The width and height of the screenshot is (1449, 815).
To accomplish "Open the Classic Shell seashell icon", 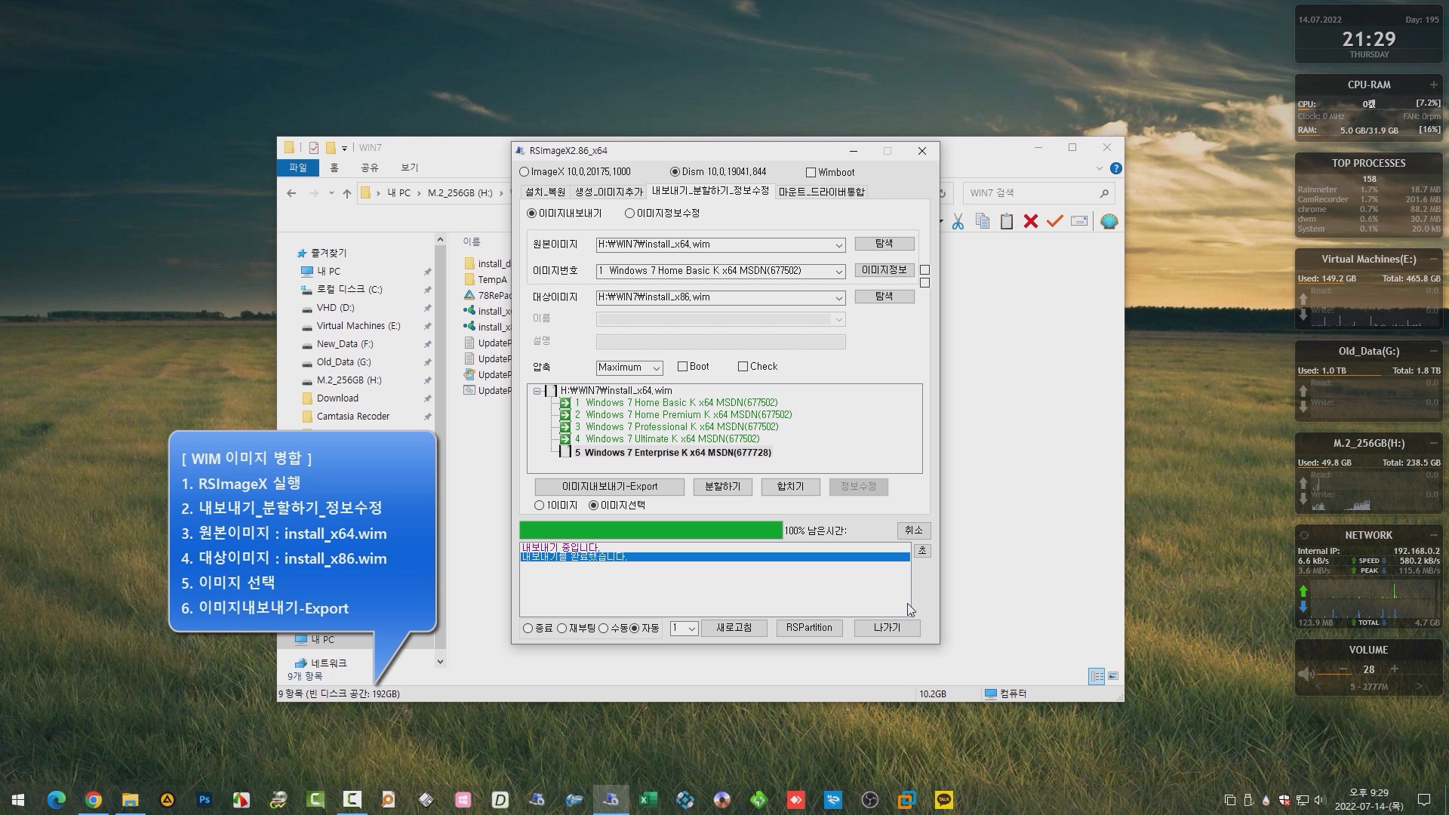I will point(1109,221).
